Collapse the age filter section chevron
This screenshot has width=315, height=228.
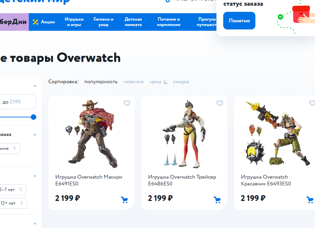tap(35, 176)
